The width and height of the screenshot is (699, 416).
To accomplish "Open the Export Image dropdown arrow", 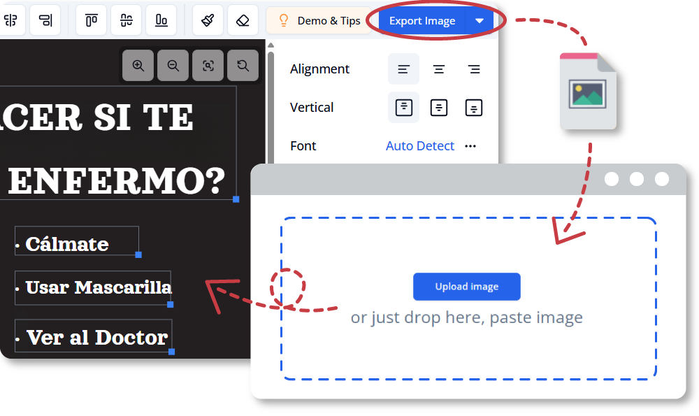I will point(480,21).
